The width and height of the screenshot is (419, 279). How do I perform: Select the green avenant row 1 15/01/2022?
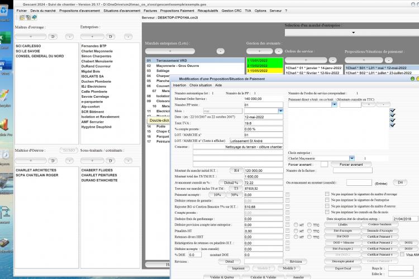(265, 61)
